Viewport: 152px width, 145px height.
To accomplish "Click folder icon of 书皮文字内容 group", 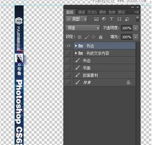I will (81, 53).
